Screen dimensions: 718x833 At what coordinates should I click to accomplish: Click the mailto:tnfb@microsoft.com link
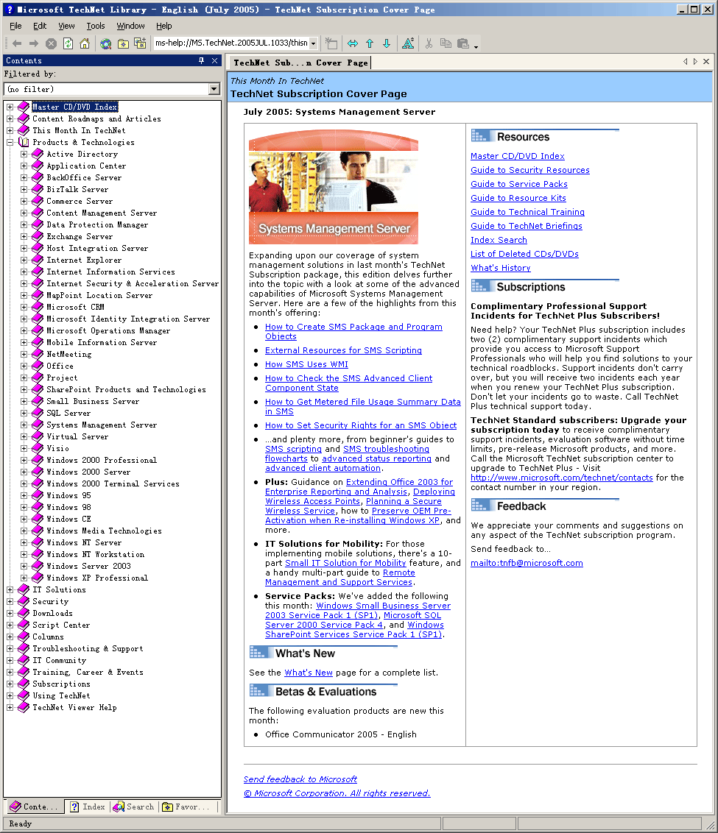pos(527,563)
